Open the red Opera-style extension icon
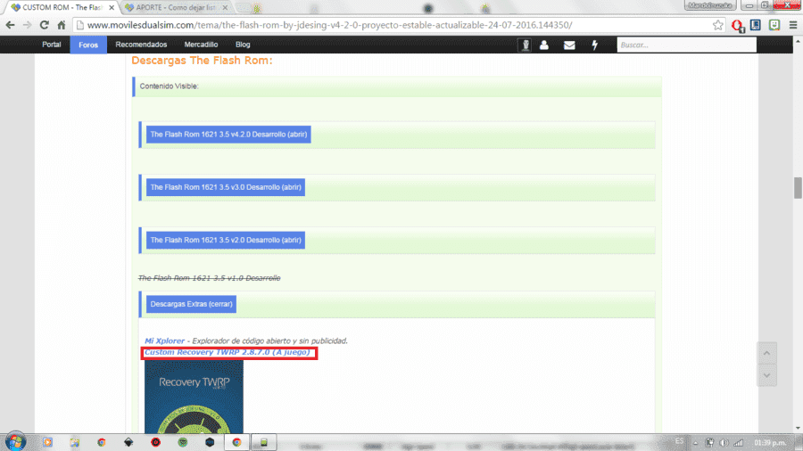Viewport: 803px width, 451px height. point(738,26)
